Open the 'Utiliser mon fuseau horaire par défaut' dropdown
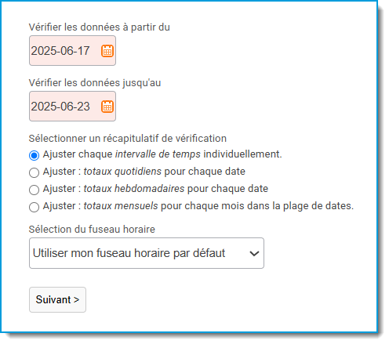This screenshot has height=344, width=389. (147, 253)
